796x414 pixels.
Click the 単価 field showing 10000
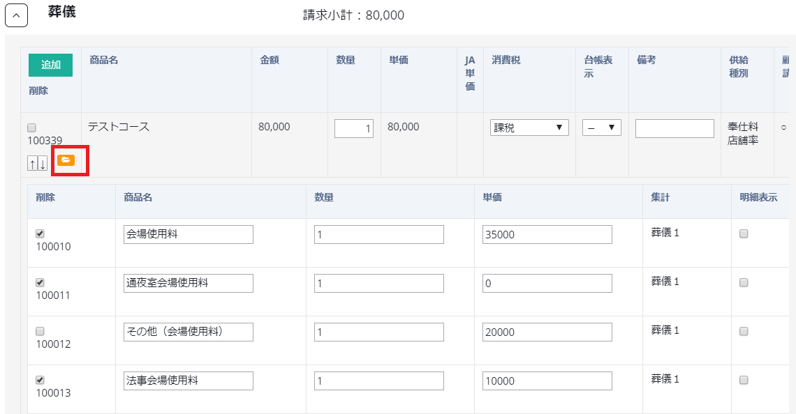(x=547, y=381)
